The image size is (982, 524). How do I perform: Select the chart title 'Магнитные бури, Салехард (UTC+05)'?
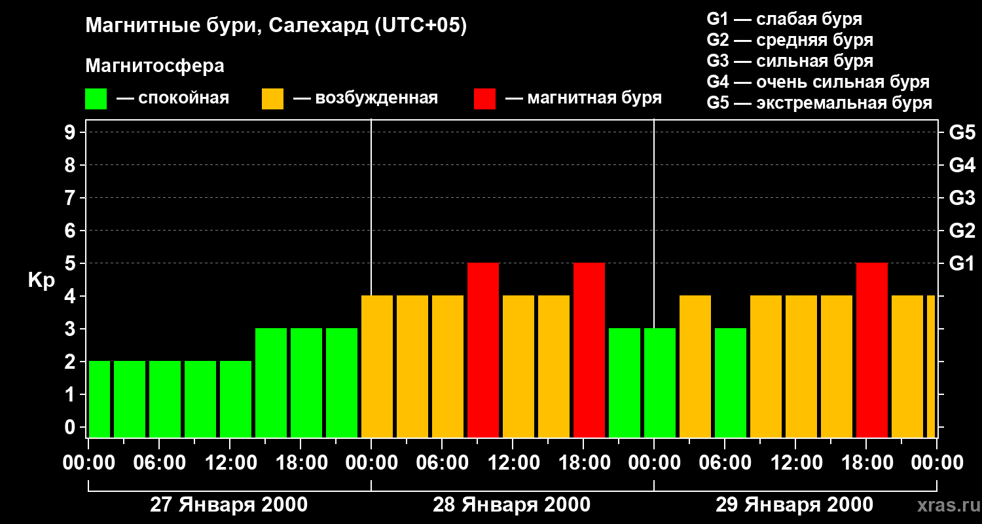click(x=276, y=26)
